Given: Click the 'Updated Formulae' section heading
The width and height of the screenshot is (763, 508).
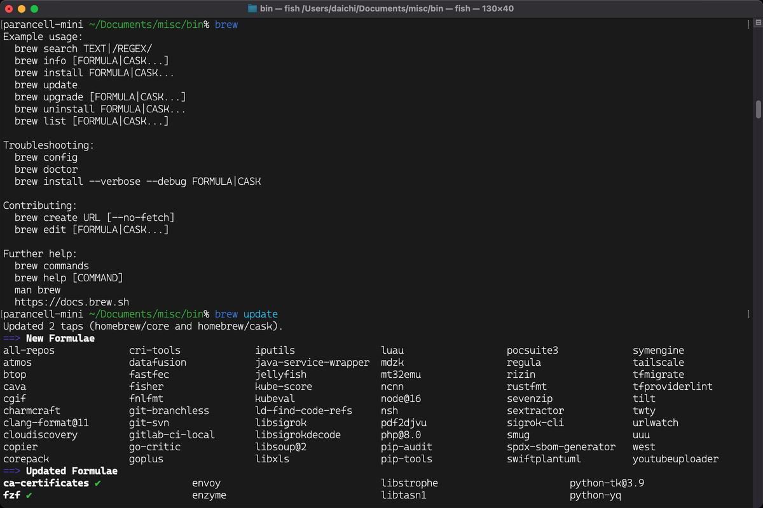Looking at the screenshot, I should 72,471.
